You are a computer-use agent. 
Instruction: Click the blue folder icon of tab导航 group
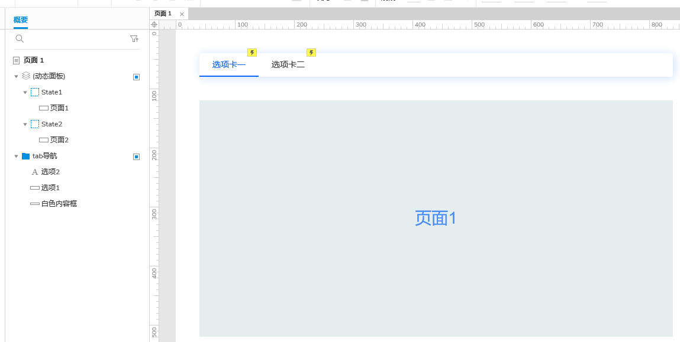[x=26, y=156]
